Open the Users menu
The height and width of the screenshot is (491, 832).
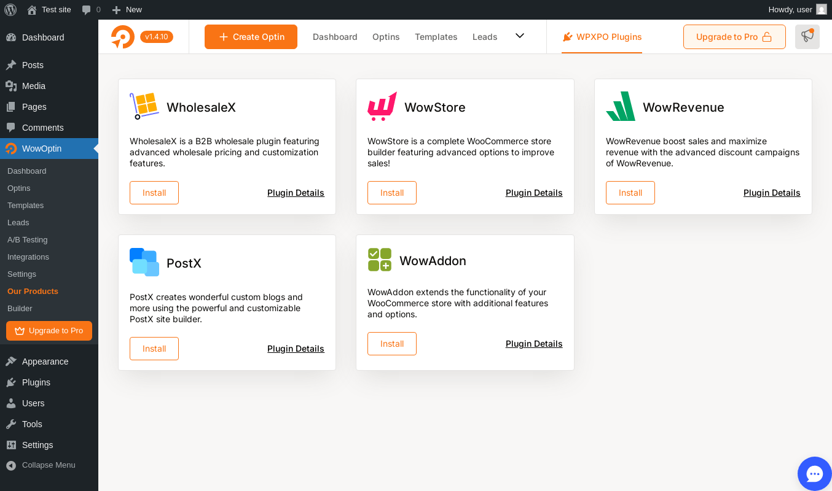click(49, 403)
